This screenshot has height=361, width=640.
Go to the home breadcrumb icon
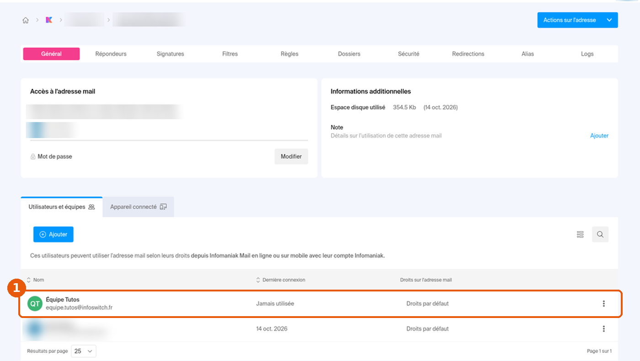pyautogui.click(x=26, y=20)
